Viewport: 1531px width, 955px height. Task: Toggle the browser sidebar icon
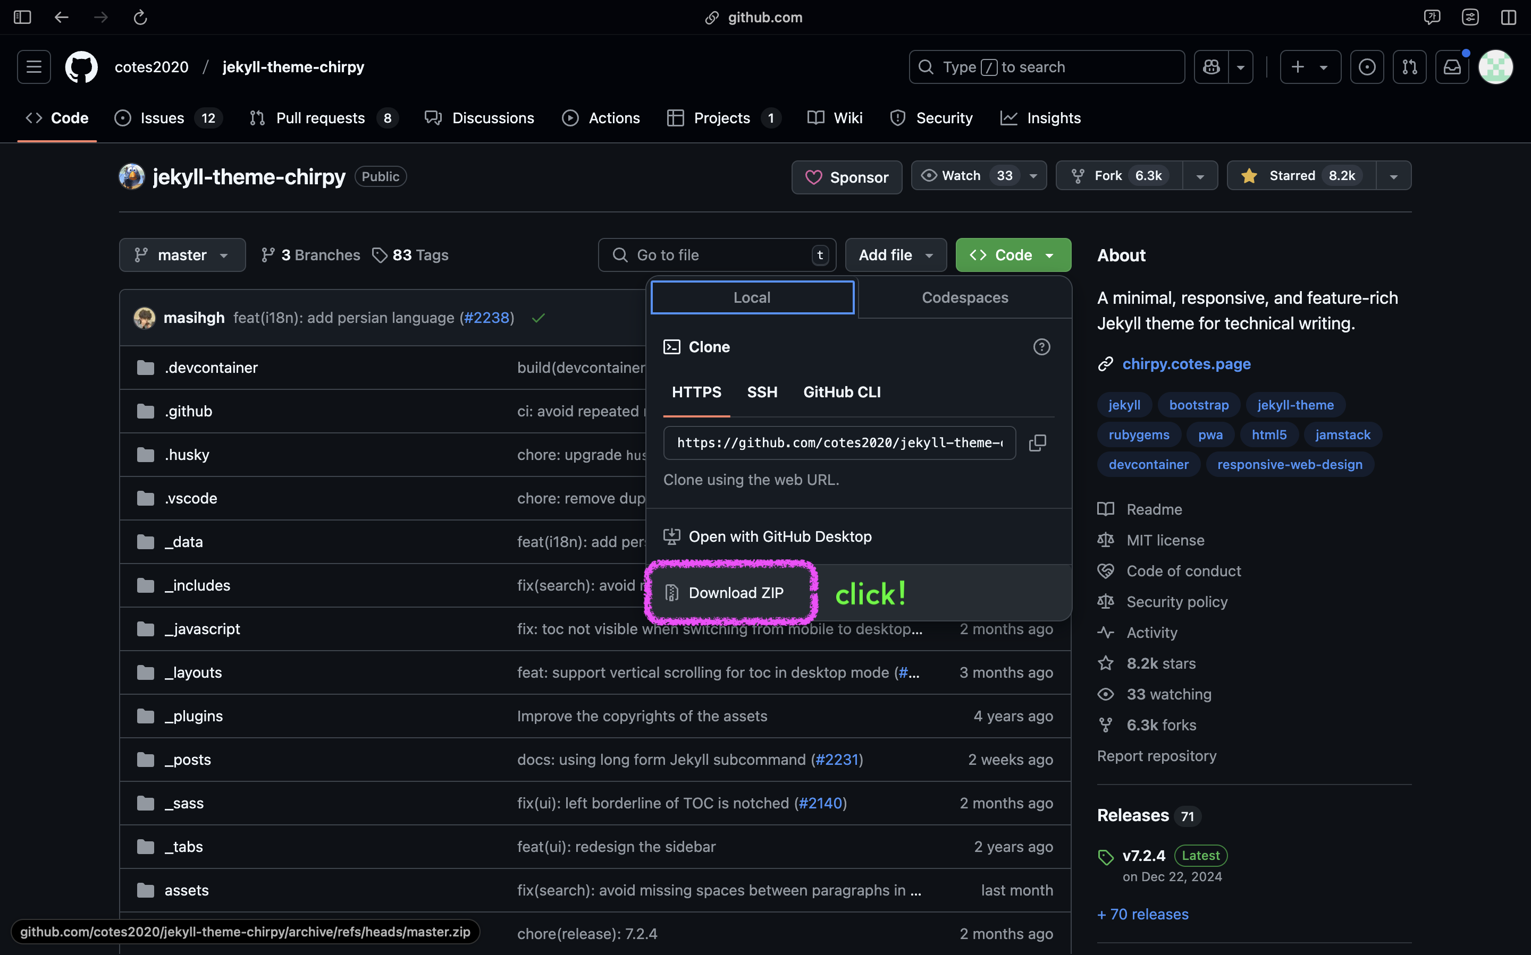(22, 17)
